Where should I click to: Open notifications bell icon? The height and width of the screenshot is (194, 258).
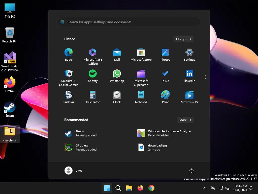point(251,188)
